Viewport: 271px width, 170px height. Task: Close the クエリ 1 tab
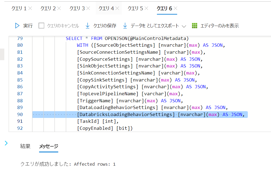30,8
